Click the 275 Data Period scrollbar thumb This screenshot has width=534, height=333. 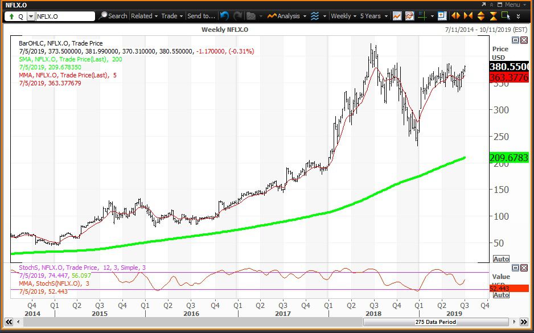point(436,322)
